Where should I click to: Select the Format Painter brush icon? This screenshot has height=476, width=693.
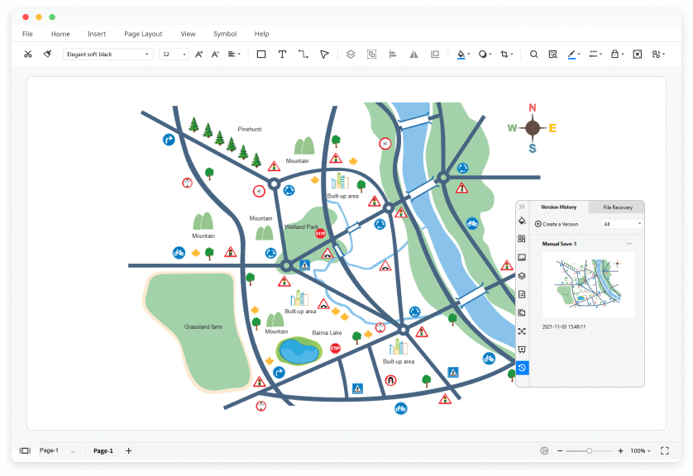coord(47,54)
